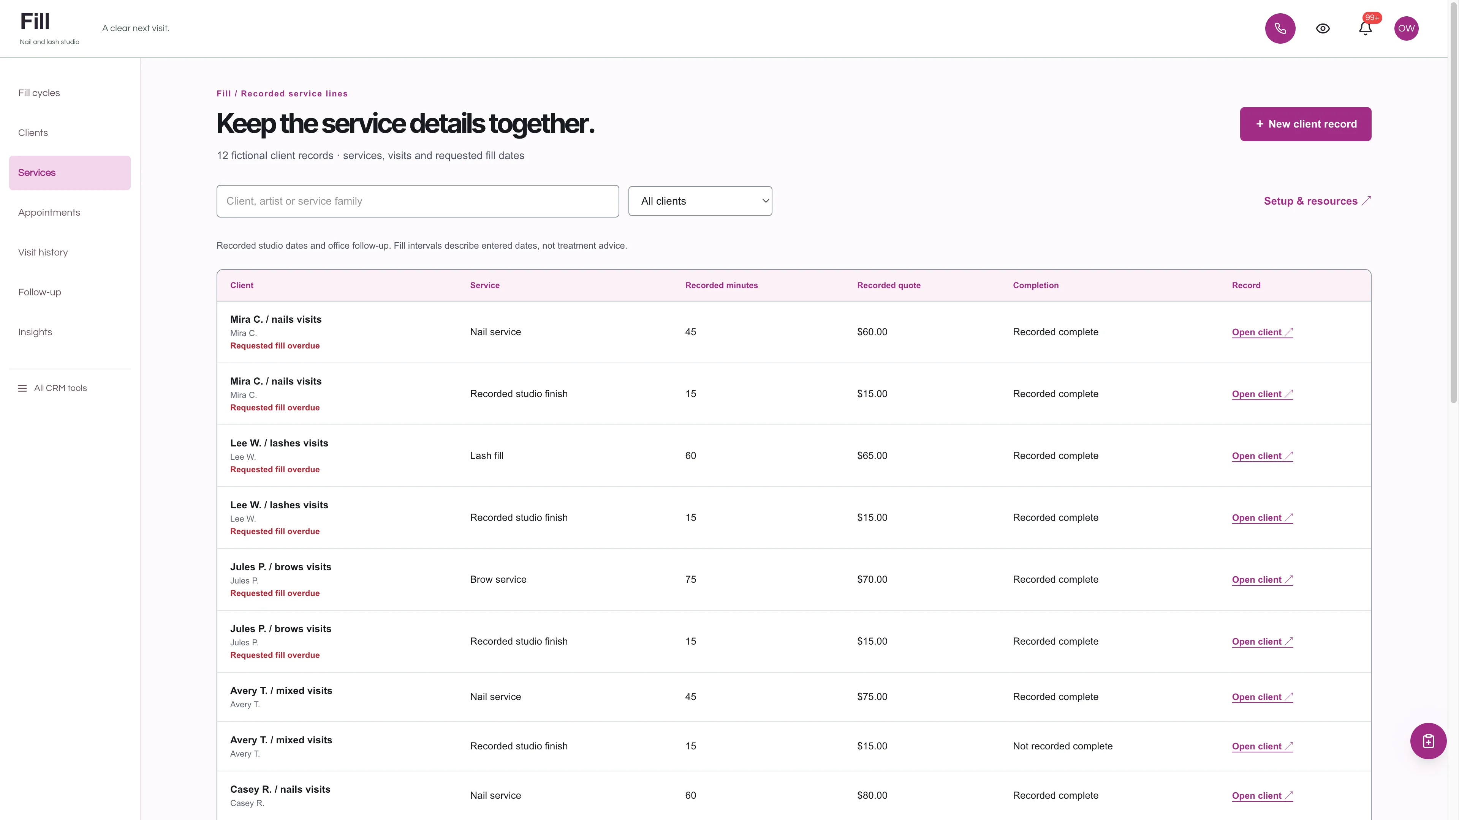This screenshot has width=1459, height=820.
Task: Open Appointments in the sidebar
Action: tap(70, 212)
